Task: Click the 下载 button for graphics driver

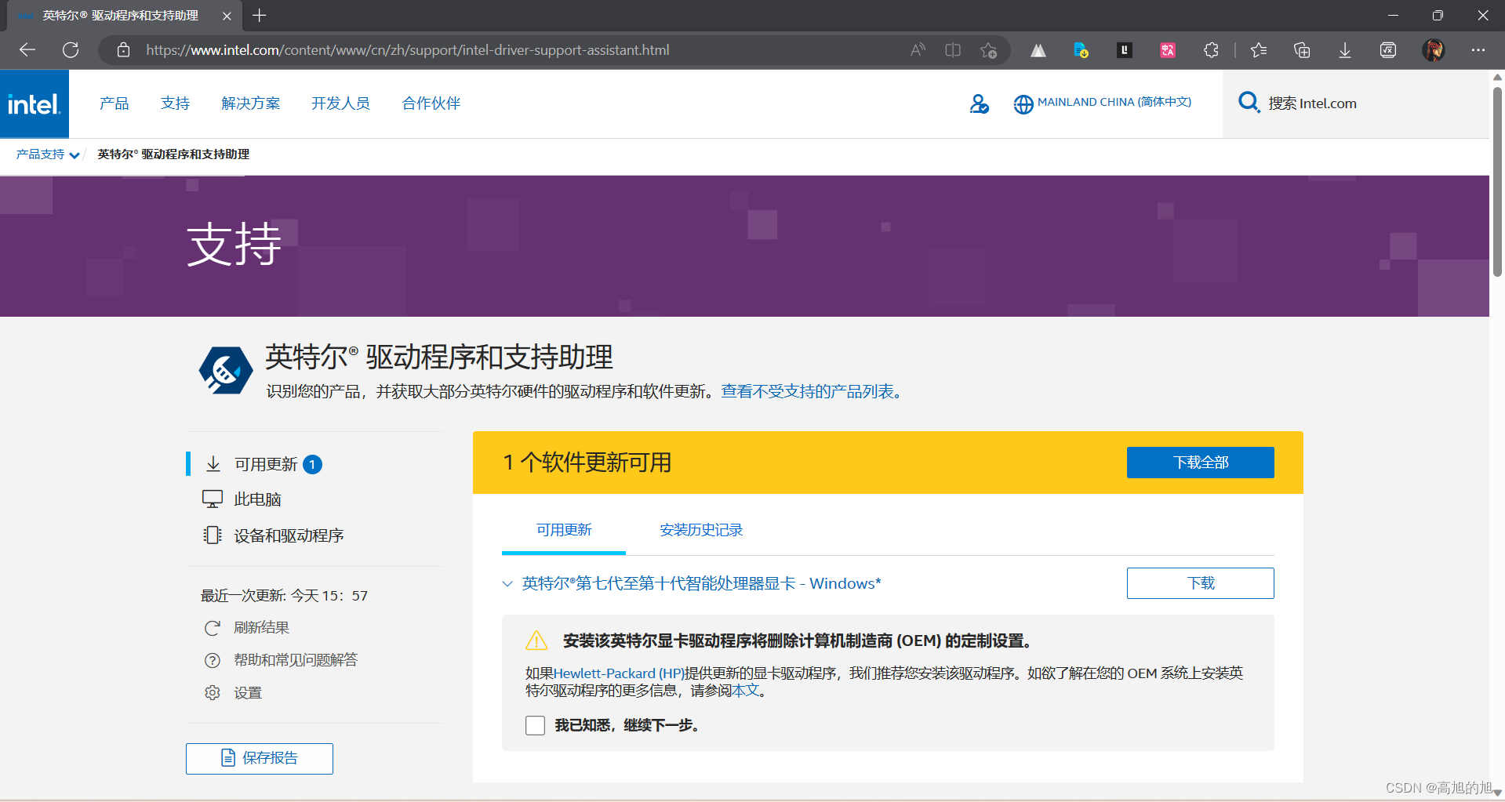Action: tap(1201, 583)
